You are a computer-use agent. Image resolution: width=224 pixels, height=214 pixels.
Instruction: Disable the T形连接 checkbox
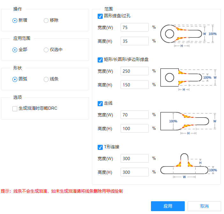pyautogui.click(x=100, y=147)
